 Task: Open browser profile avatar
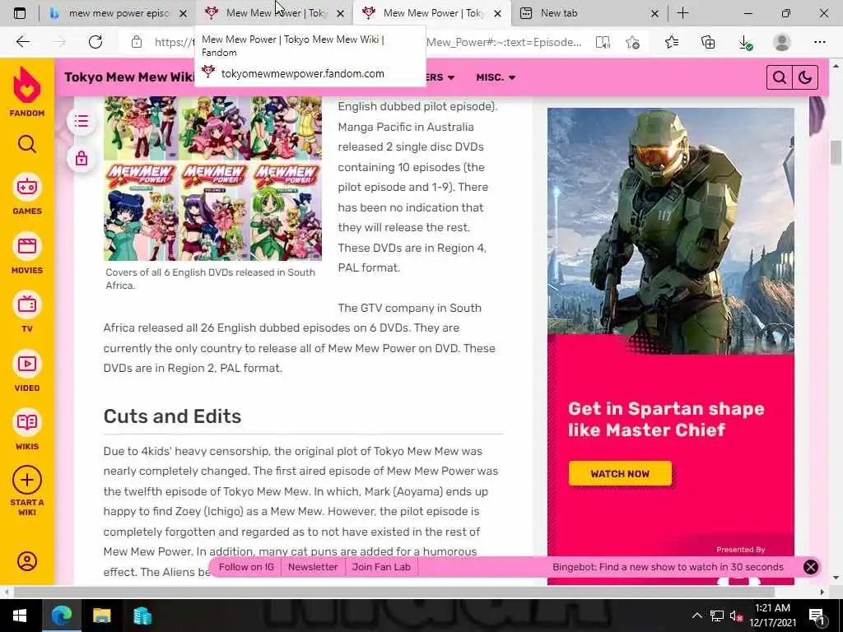[x=782, y=42]
